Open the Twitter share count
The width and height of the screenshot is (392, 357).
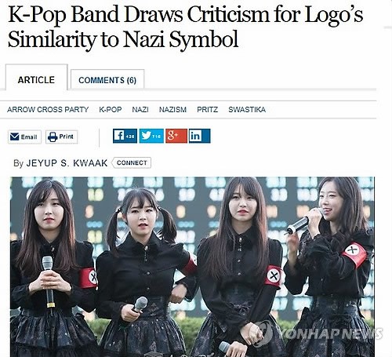157,137
